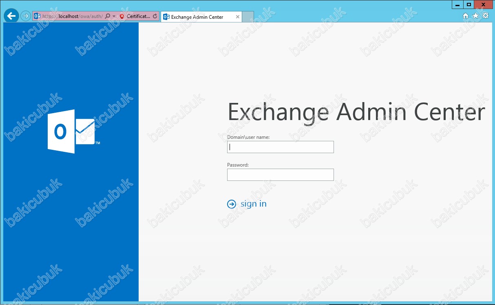Go back using the browser Back arrow
Viewport: 495px width, 305px height.
click(11, 16)
